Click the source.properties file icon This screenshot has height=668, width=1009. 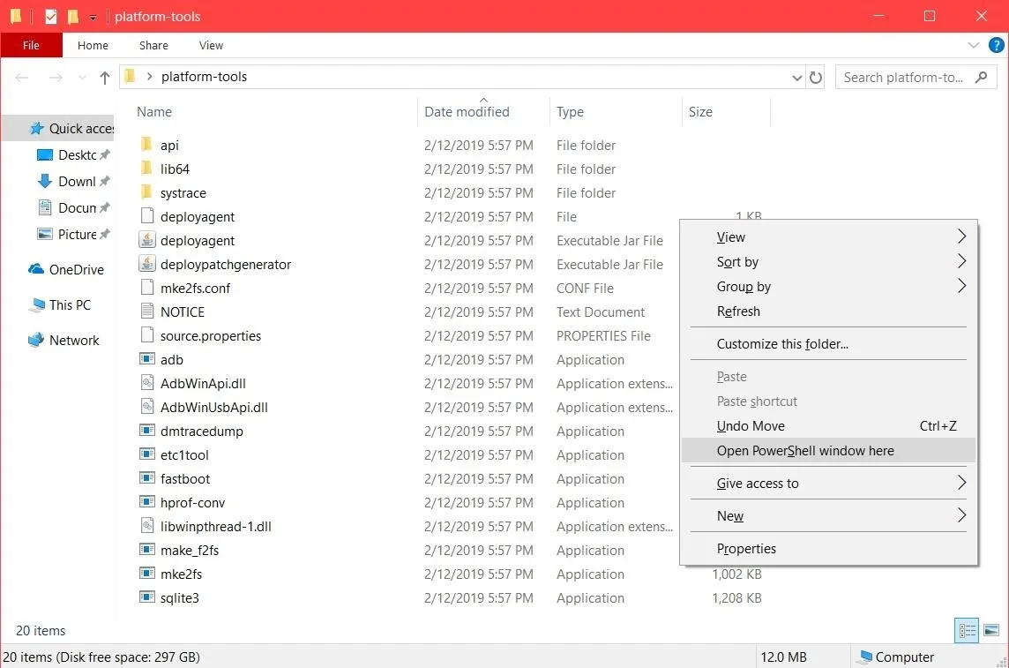147,334
